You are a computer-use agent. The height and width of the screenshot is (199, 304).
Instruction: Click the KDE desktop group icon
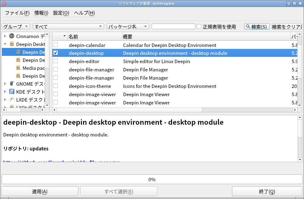[12, 91]
